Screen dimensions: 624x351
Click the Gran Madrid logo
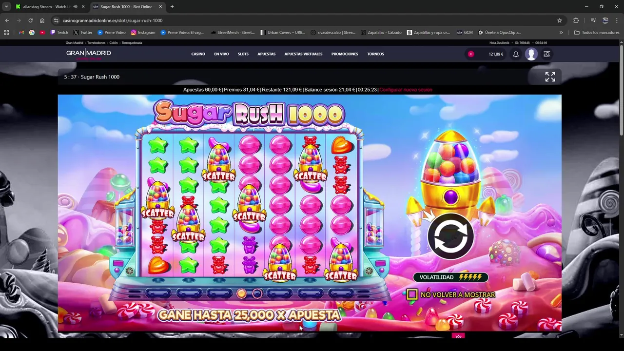(x=89, y=54)
